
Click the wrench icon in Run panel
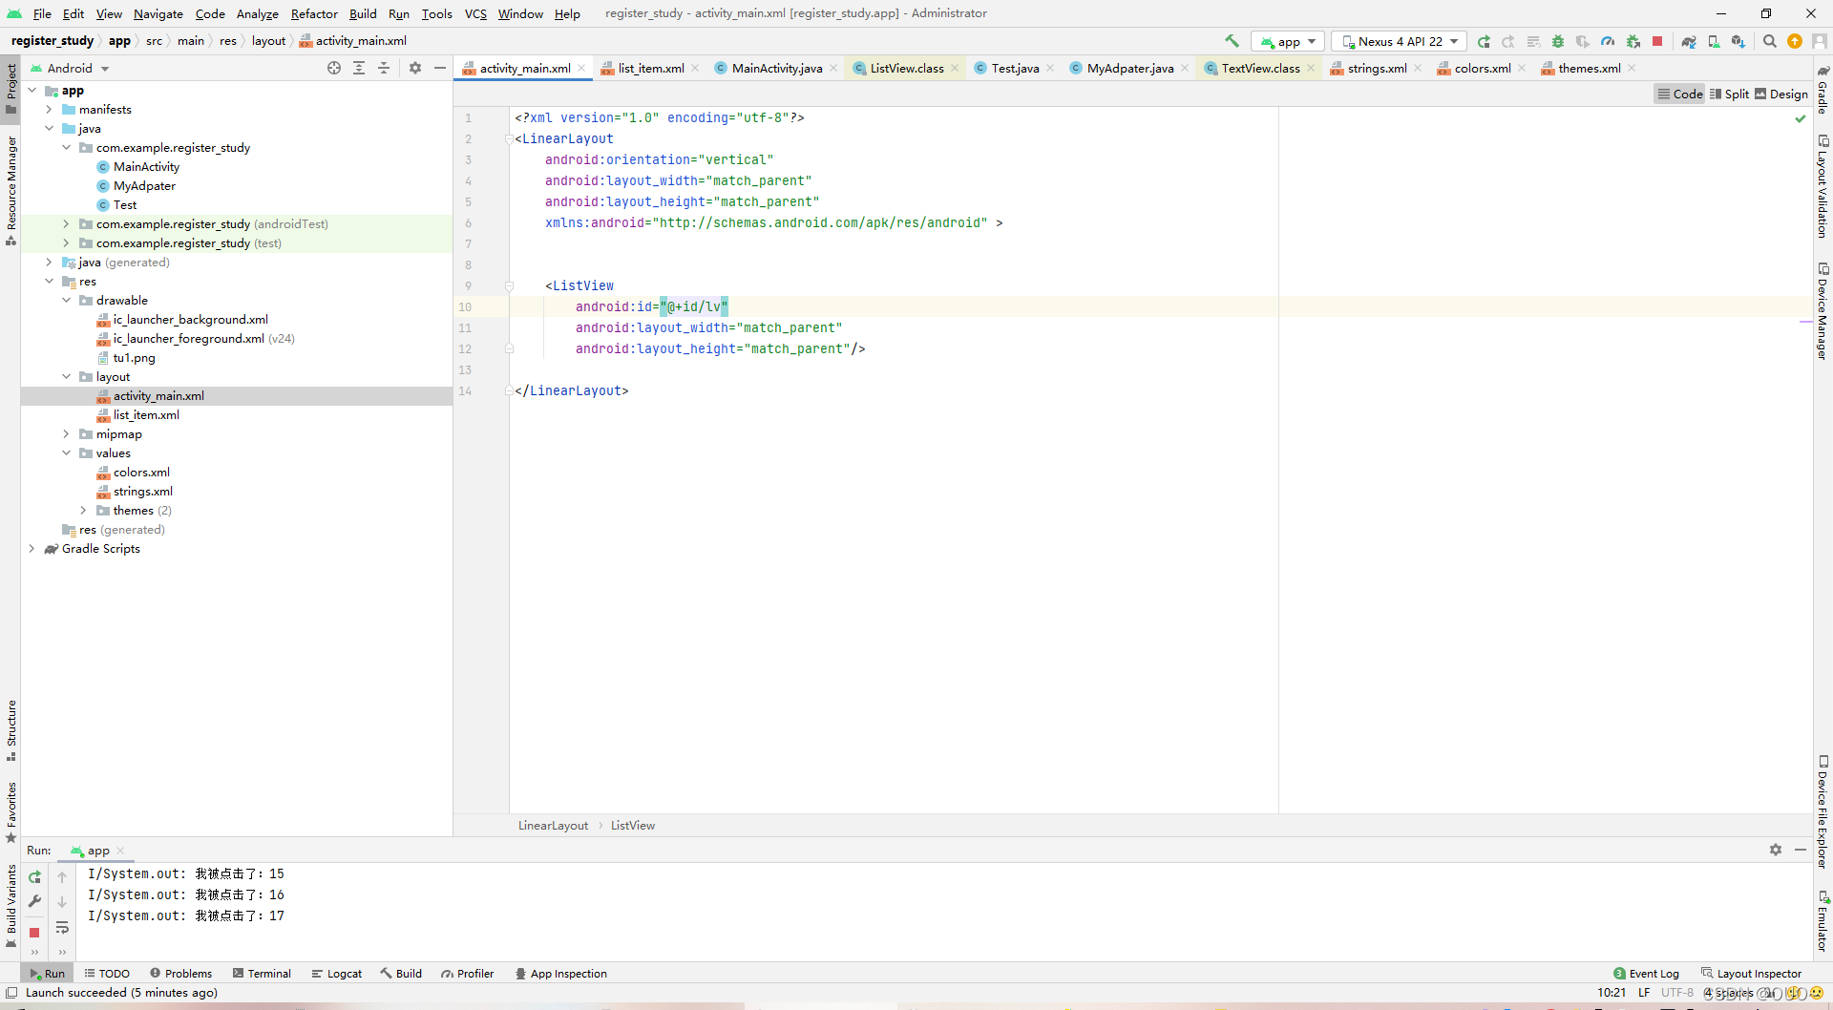34,901
